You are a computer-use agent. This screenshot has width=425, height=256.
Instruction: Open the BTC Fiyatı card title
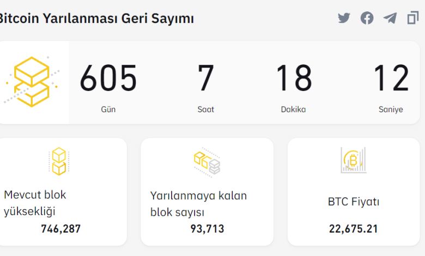coord(354,202)
